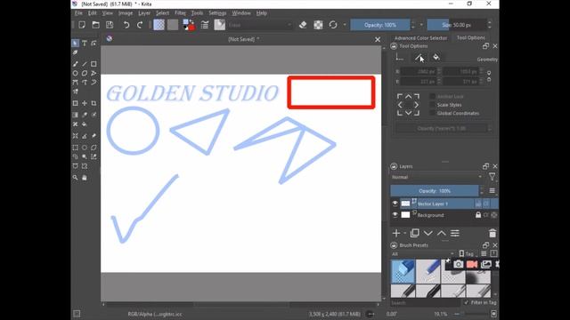Choose the Ellipse tool

(x=75, y=73)
